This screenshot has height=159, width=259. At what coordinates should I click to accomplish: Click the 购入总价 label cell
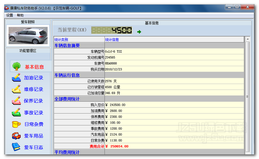tap(79, 105)
